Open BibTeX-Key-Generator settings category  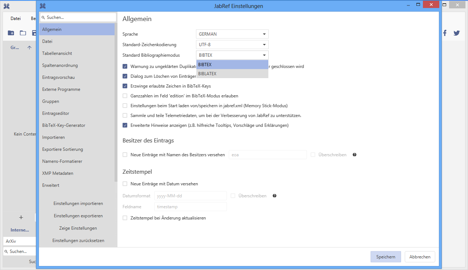pos(77,125)
